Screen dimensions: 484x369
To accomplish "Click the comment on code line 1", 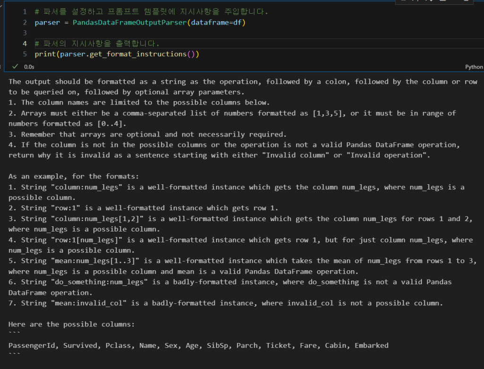I will (x=151, y=12).
